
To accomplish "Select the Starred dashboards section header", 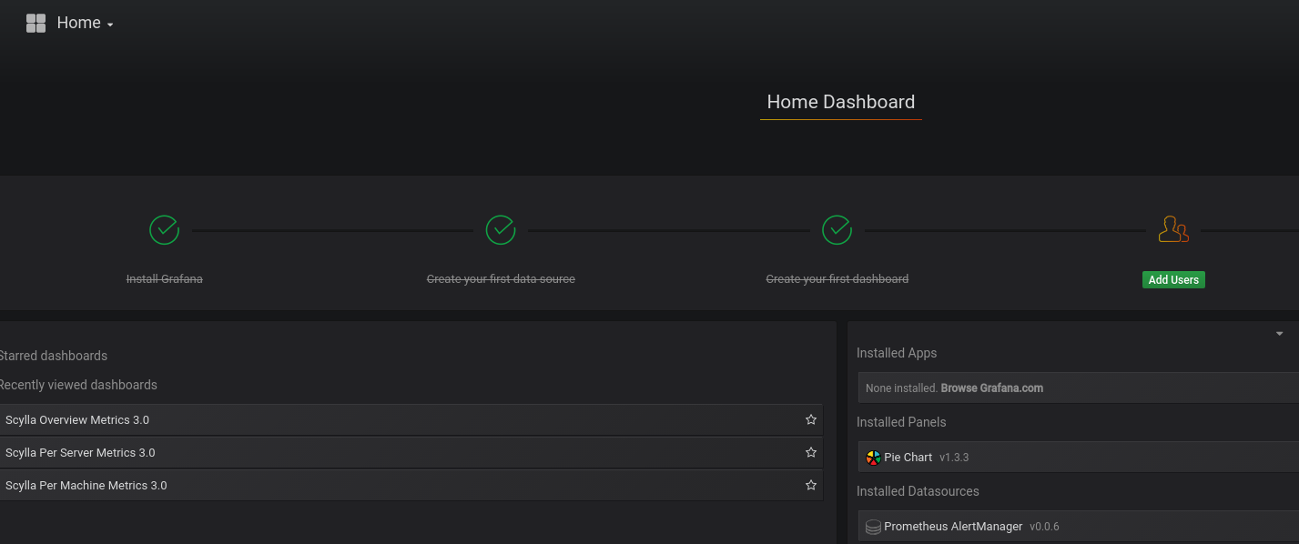I will [x=53, y=355].
